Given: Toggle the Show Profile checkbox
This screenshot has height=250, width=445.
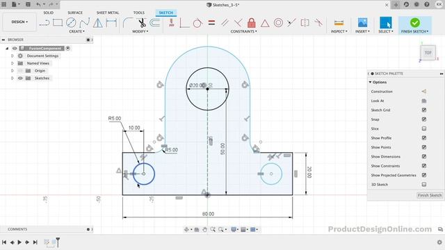Looking at the screenshot, I should pyautogui.click(x=424, y=138).
